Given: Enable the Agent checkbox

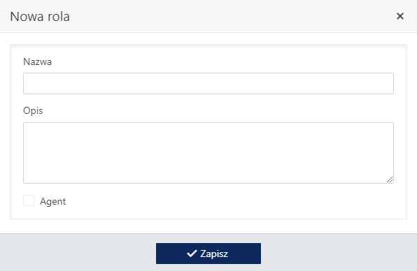Looking at the screenshot, I should [29, 200].
